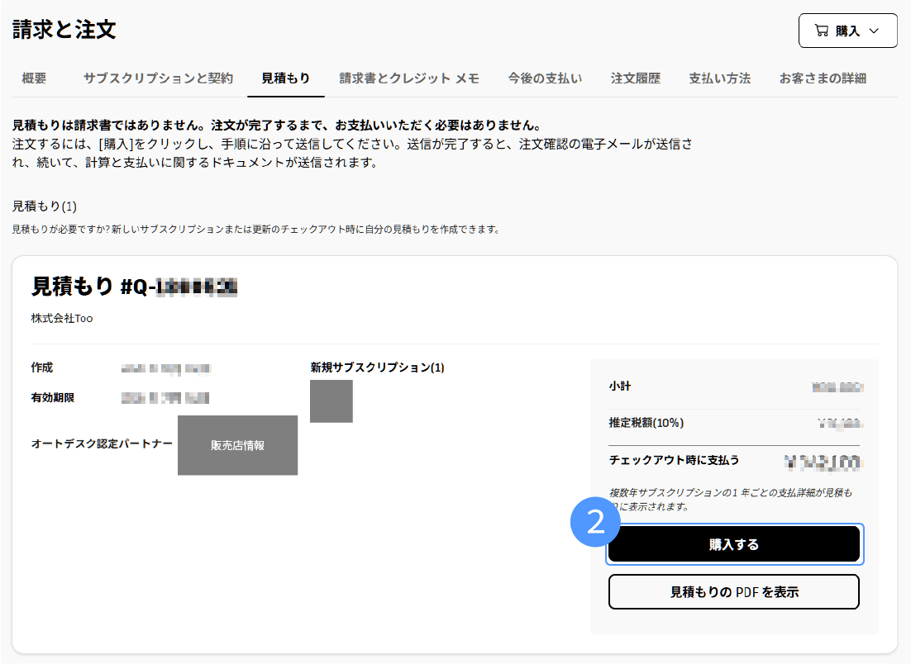Switch to サブスクリプションと契約 tab
This screenshot has height=664, width=911.
coord(158,78)
